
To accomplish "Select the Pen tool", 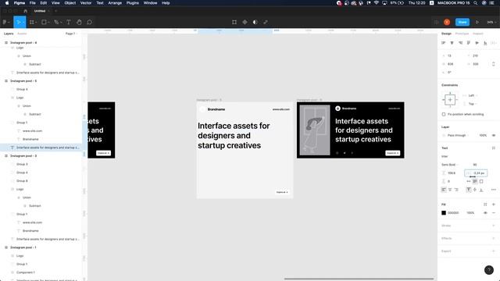I will click(56, 23).
